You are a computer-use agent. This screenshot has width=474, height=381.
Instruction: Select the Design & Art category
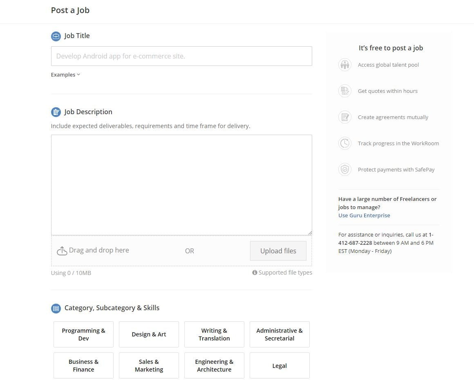click(149, 334)
